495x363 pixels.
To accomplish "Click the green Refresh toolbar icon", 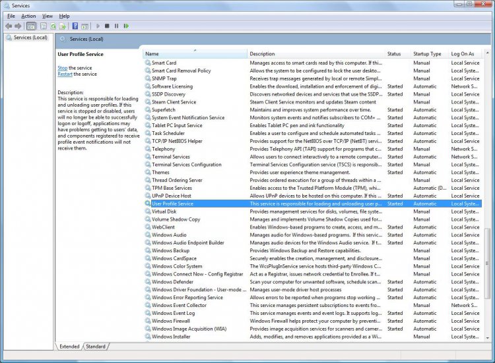I will [x=53, y=26].
